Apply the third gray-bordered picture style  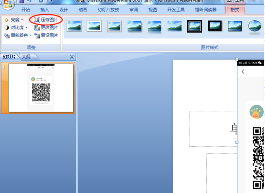(114, 26)
